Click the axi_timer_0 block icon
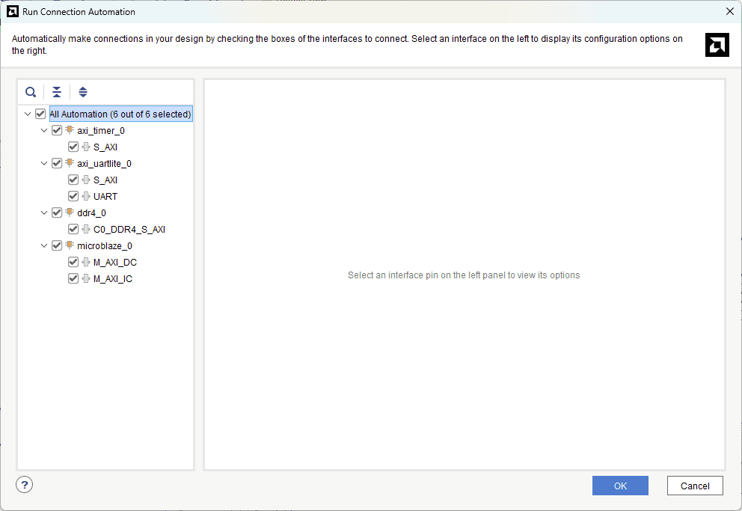742x511 pixels. (70, 130)
